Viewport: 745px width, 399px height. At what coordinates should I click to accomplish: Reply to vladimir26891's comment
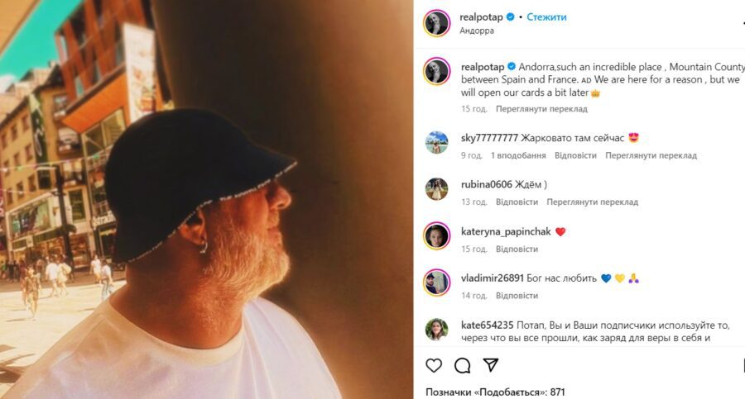517,295
